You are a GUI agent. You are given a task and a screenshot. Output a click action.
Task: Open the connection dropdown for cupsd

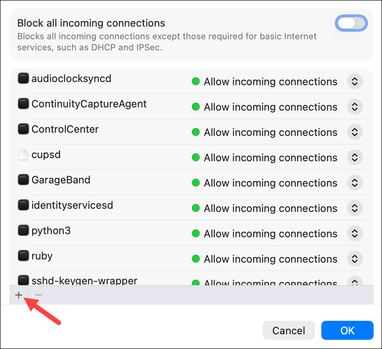pyautogui.click(x=355, y=157)
